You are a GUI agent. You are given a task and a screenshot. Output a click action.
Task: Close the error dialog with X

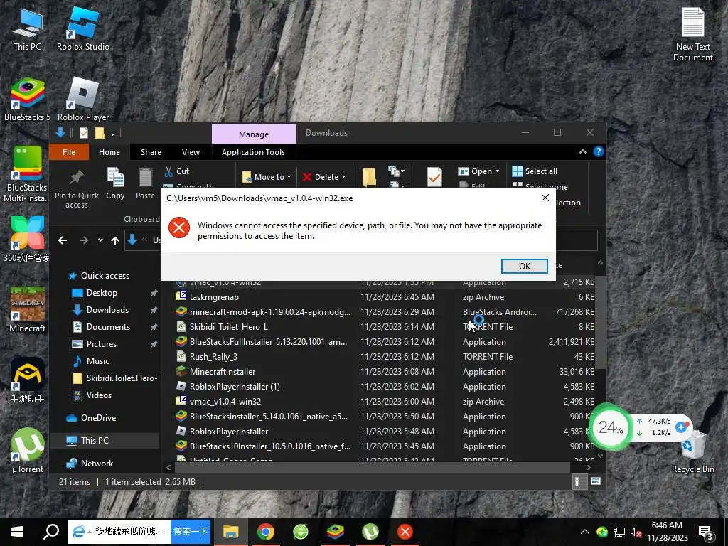click(x=545, y=198)
